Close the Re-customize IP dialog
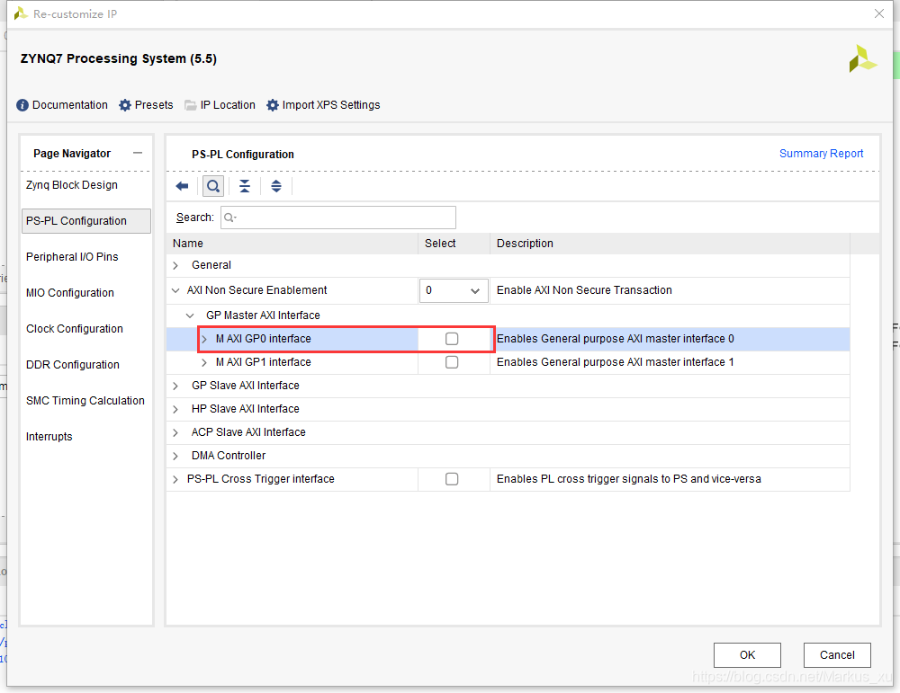Viewport: 900px width, 693px height. (878, 13)
